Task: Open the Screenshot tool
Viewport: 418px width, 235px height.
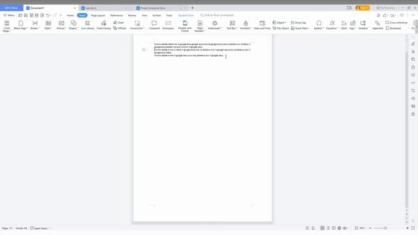Action: tap(137, 25)
